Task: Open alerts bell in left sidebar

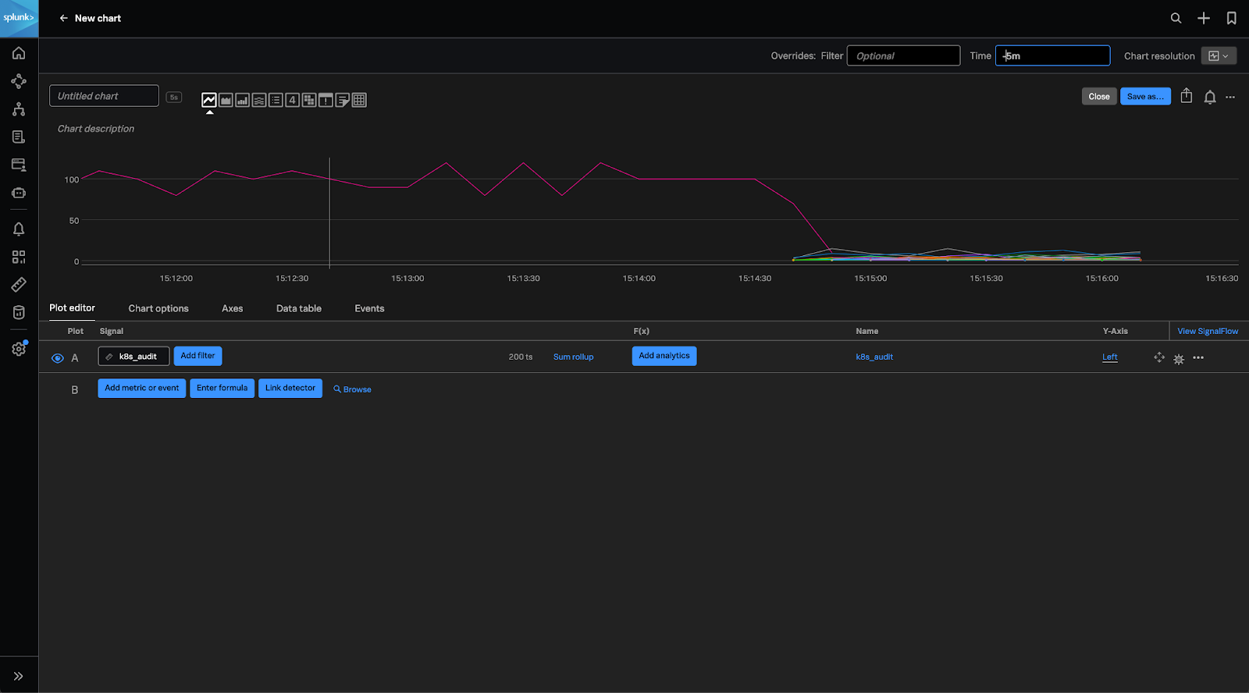Action: [19, 229]
